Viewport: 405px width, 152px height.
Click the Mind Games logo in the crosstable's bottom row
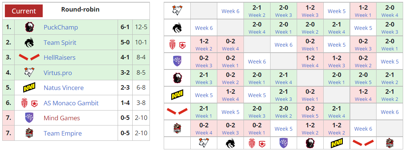(x=284, y=143)
